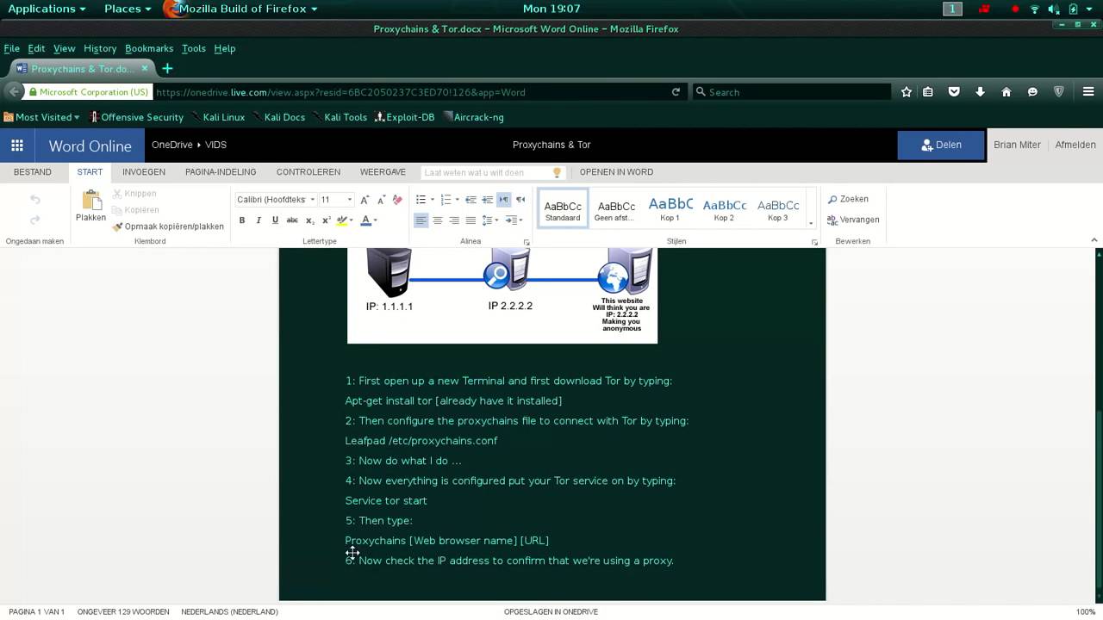This screenshot has height=620, width=1103.
Task: Expand the bullet list style dropdown
Action: pos(432,200)
